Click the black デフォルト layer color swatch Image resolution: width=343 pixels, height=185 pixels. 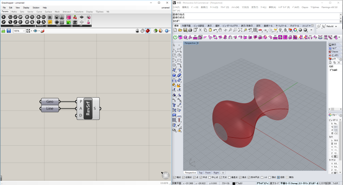[x=233, y=183]
